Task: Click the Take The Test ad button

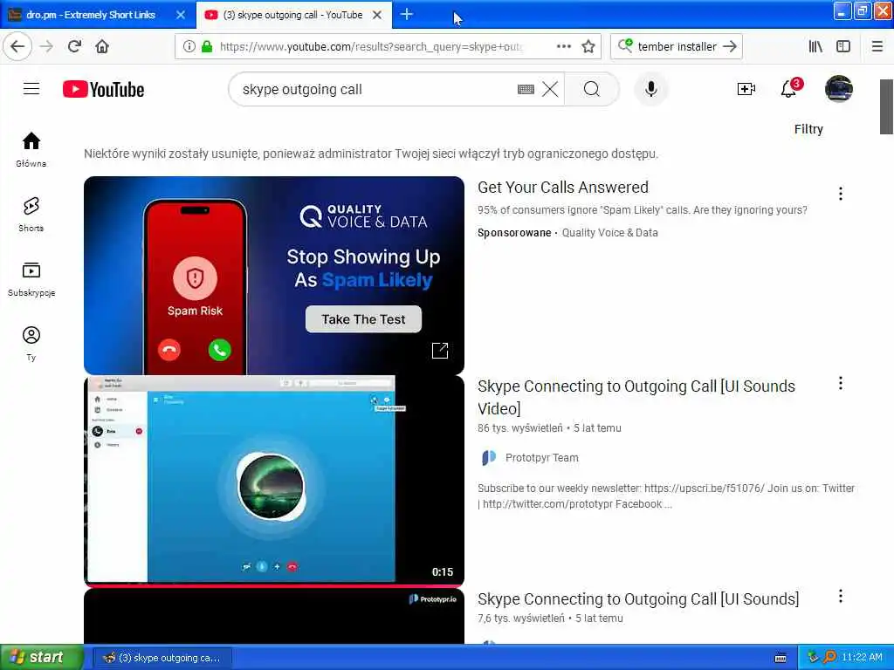Action: 363,319
